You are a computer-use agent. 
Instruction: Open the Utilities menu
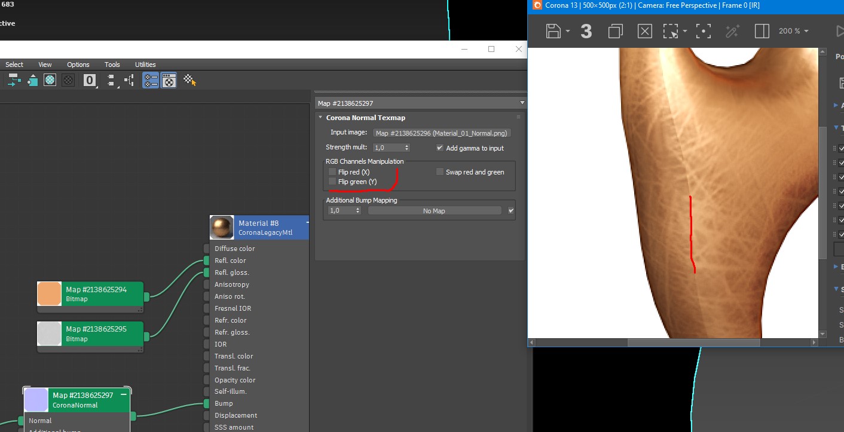point(145,65)
